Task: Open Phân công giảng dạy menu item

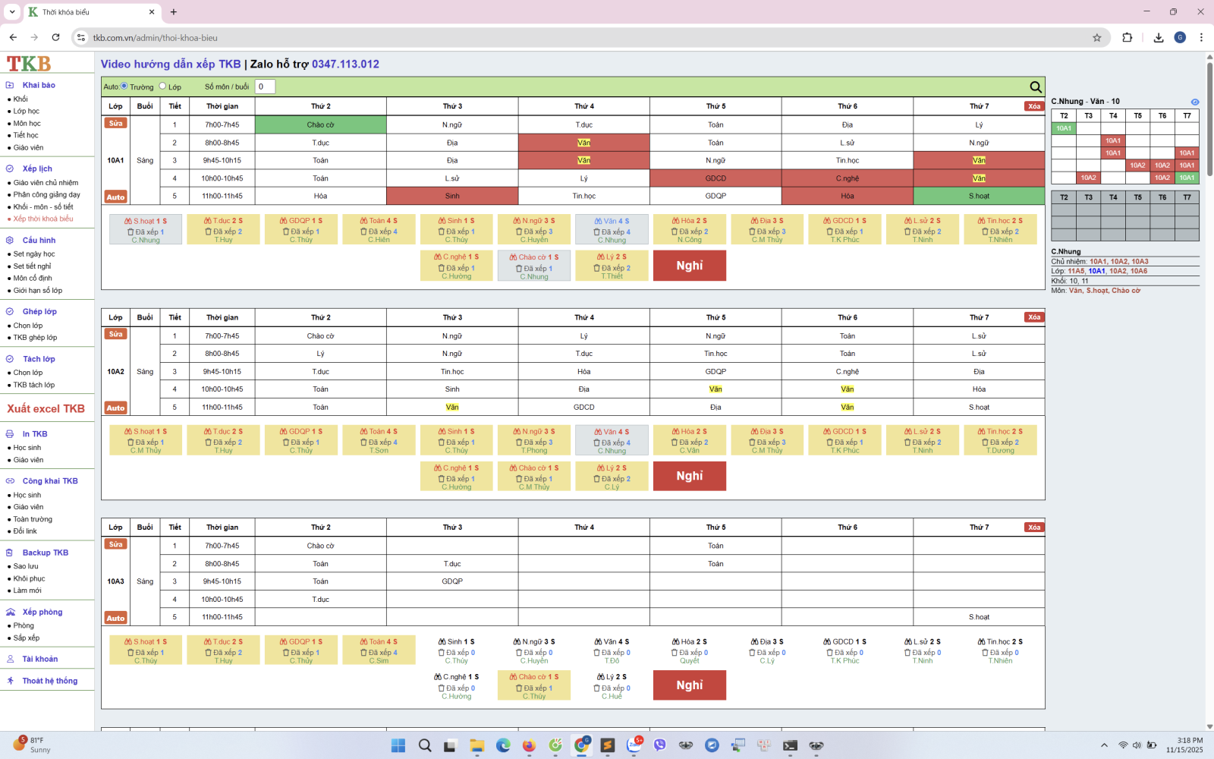Action: pyautogui.click(x=46, y=194)
